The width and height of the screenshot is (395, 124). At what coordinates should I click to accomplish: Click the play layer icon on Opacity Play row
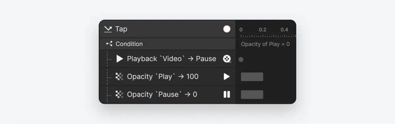(227, 76)
